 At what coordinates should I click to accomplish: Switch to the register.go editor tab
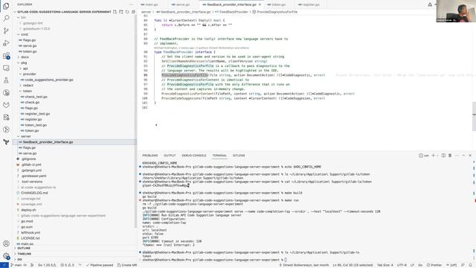pos(311,4)
